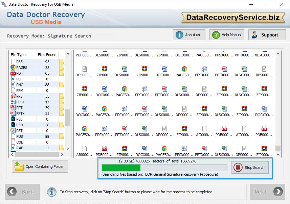Click the File Types column header
Screen dimensions: 290x204
(x=22, y=55)
